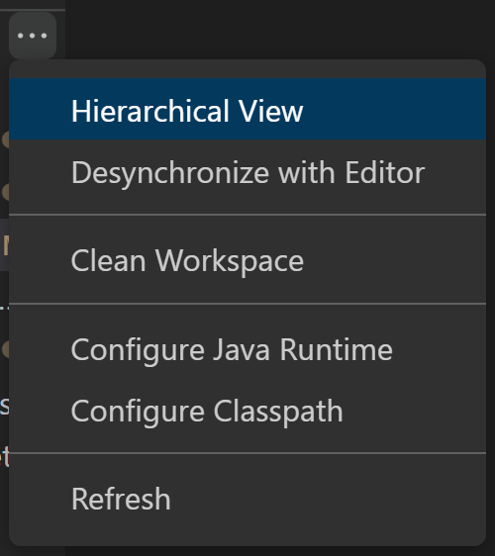
Task: Open Configure Classpath menu item
Action: point(247,411)
